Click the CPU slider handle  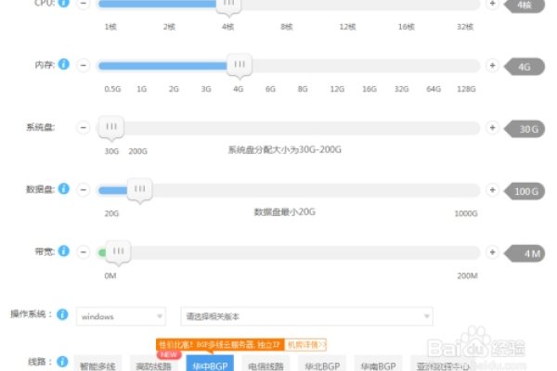228,6
